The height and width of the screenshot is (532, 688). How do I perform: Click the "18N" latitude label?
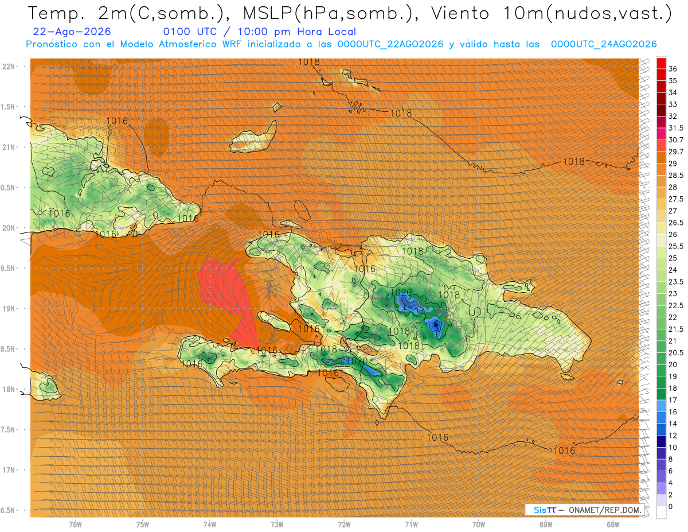click(x=9, y=389)
